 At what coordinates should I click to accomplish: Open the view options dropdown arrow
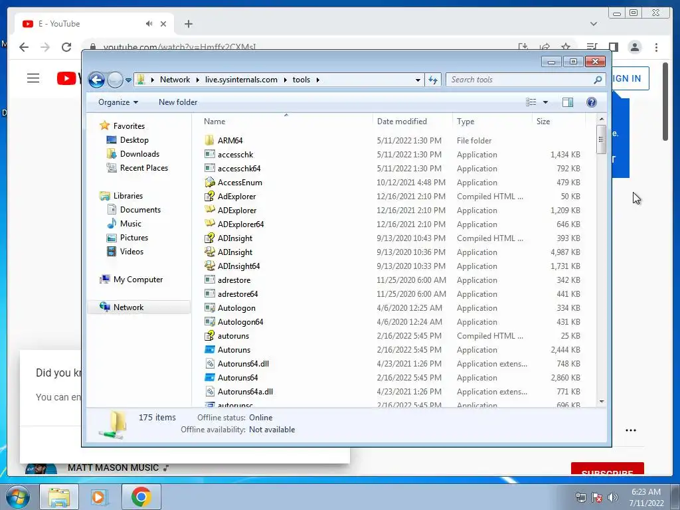tap(546, 102)
